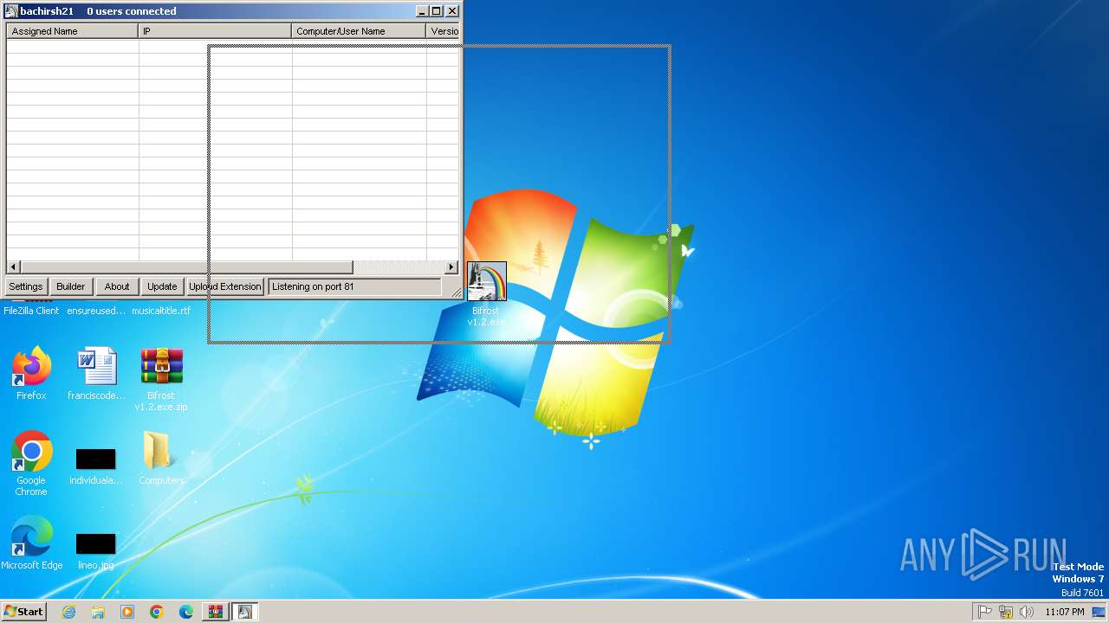Open the Firefox desktop shortcut
This screenshot has height=623, width=1109.
click(31, 373)
